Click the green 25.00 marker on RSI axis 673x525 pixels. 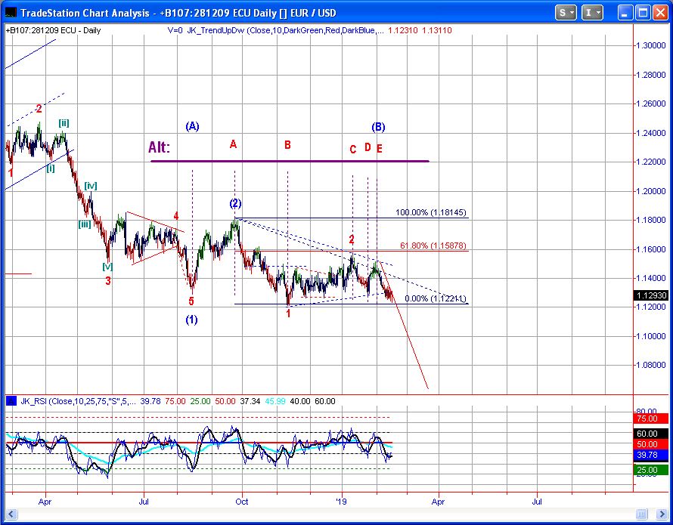650,470
